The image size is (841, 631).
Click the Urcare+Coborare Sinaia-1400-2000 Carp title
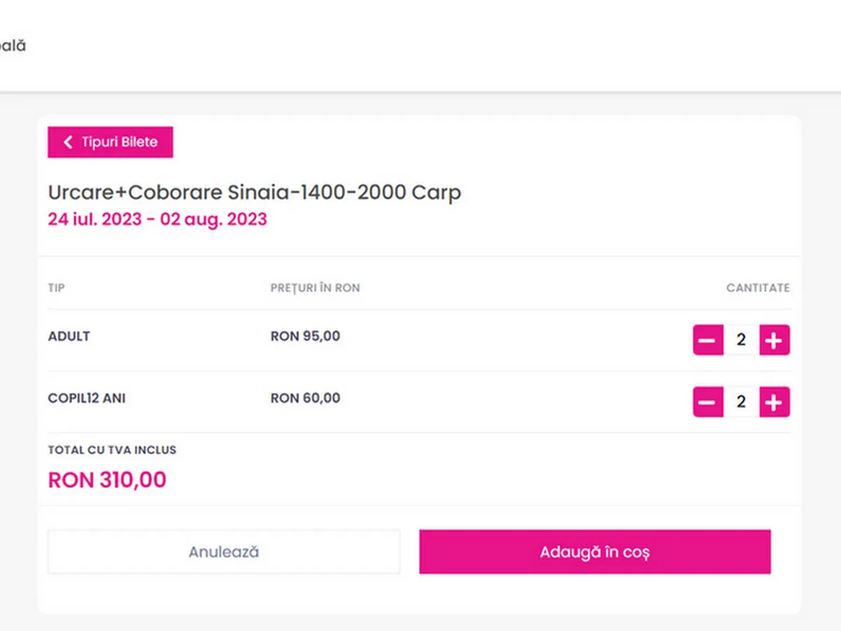254,193
